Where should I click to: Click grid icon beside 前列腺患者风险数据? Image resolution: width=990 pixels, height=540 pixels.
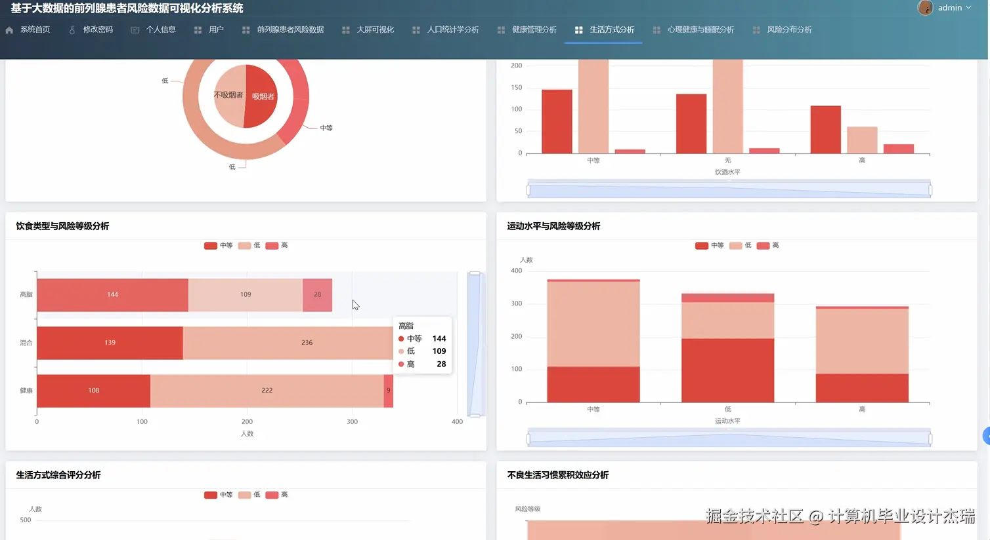(x=246, y=30)
